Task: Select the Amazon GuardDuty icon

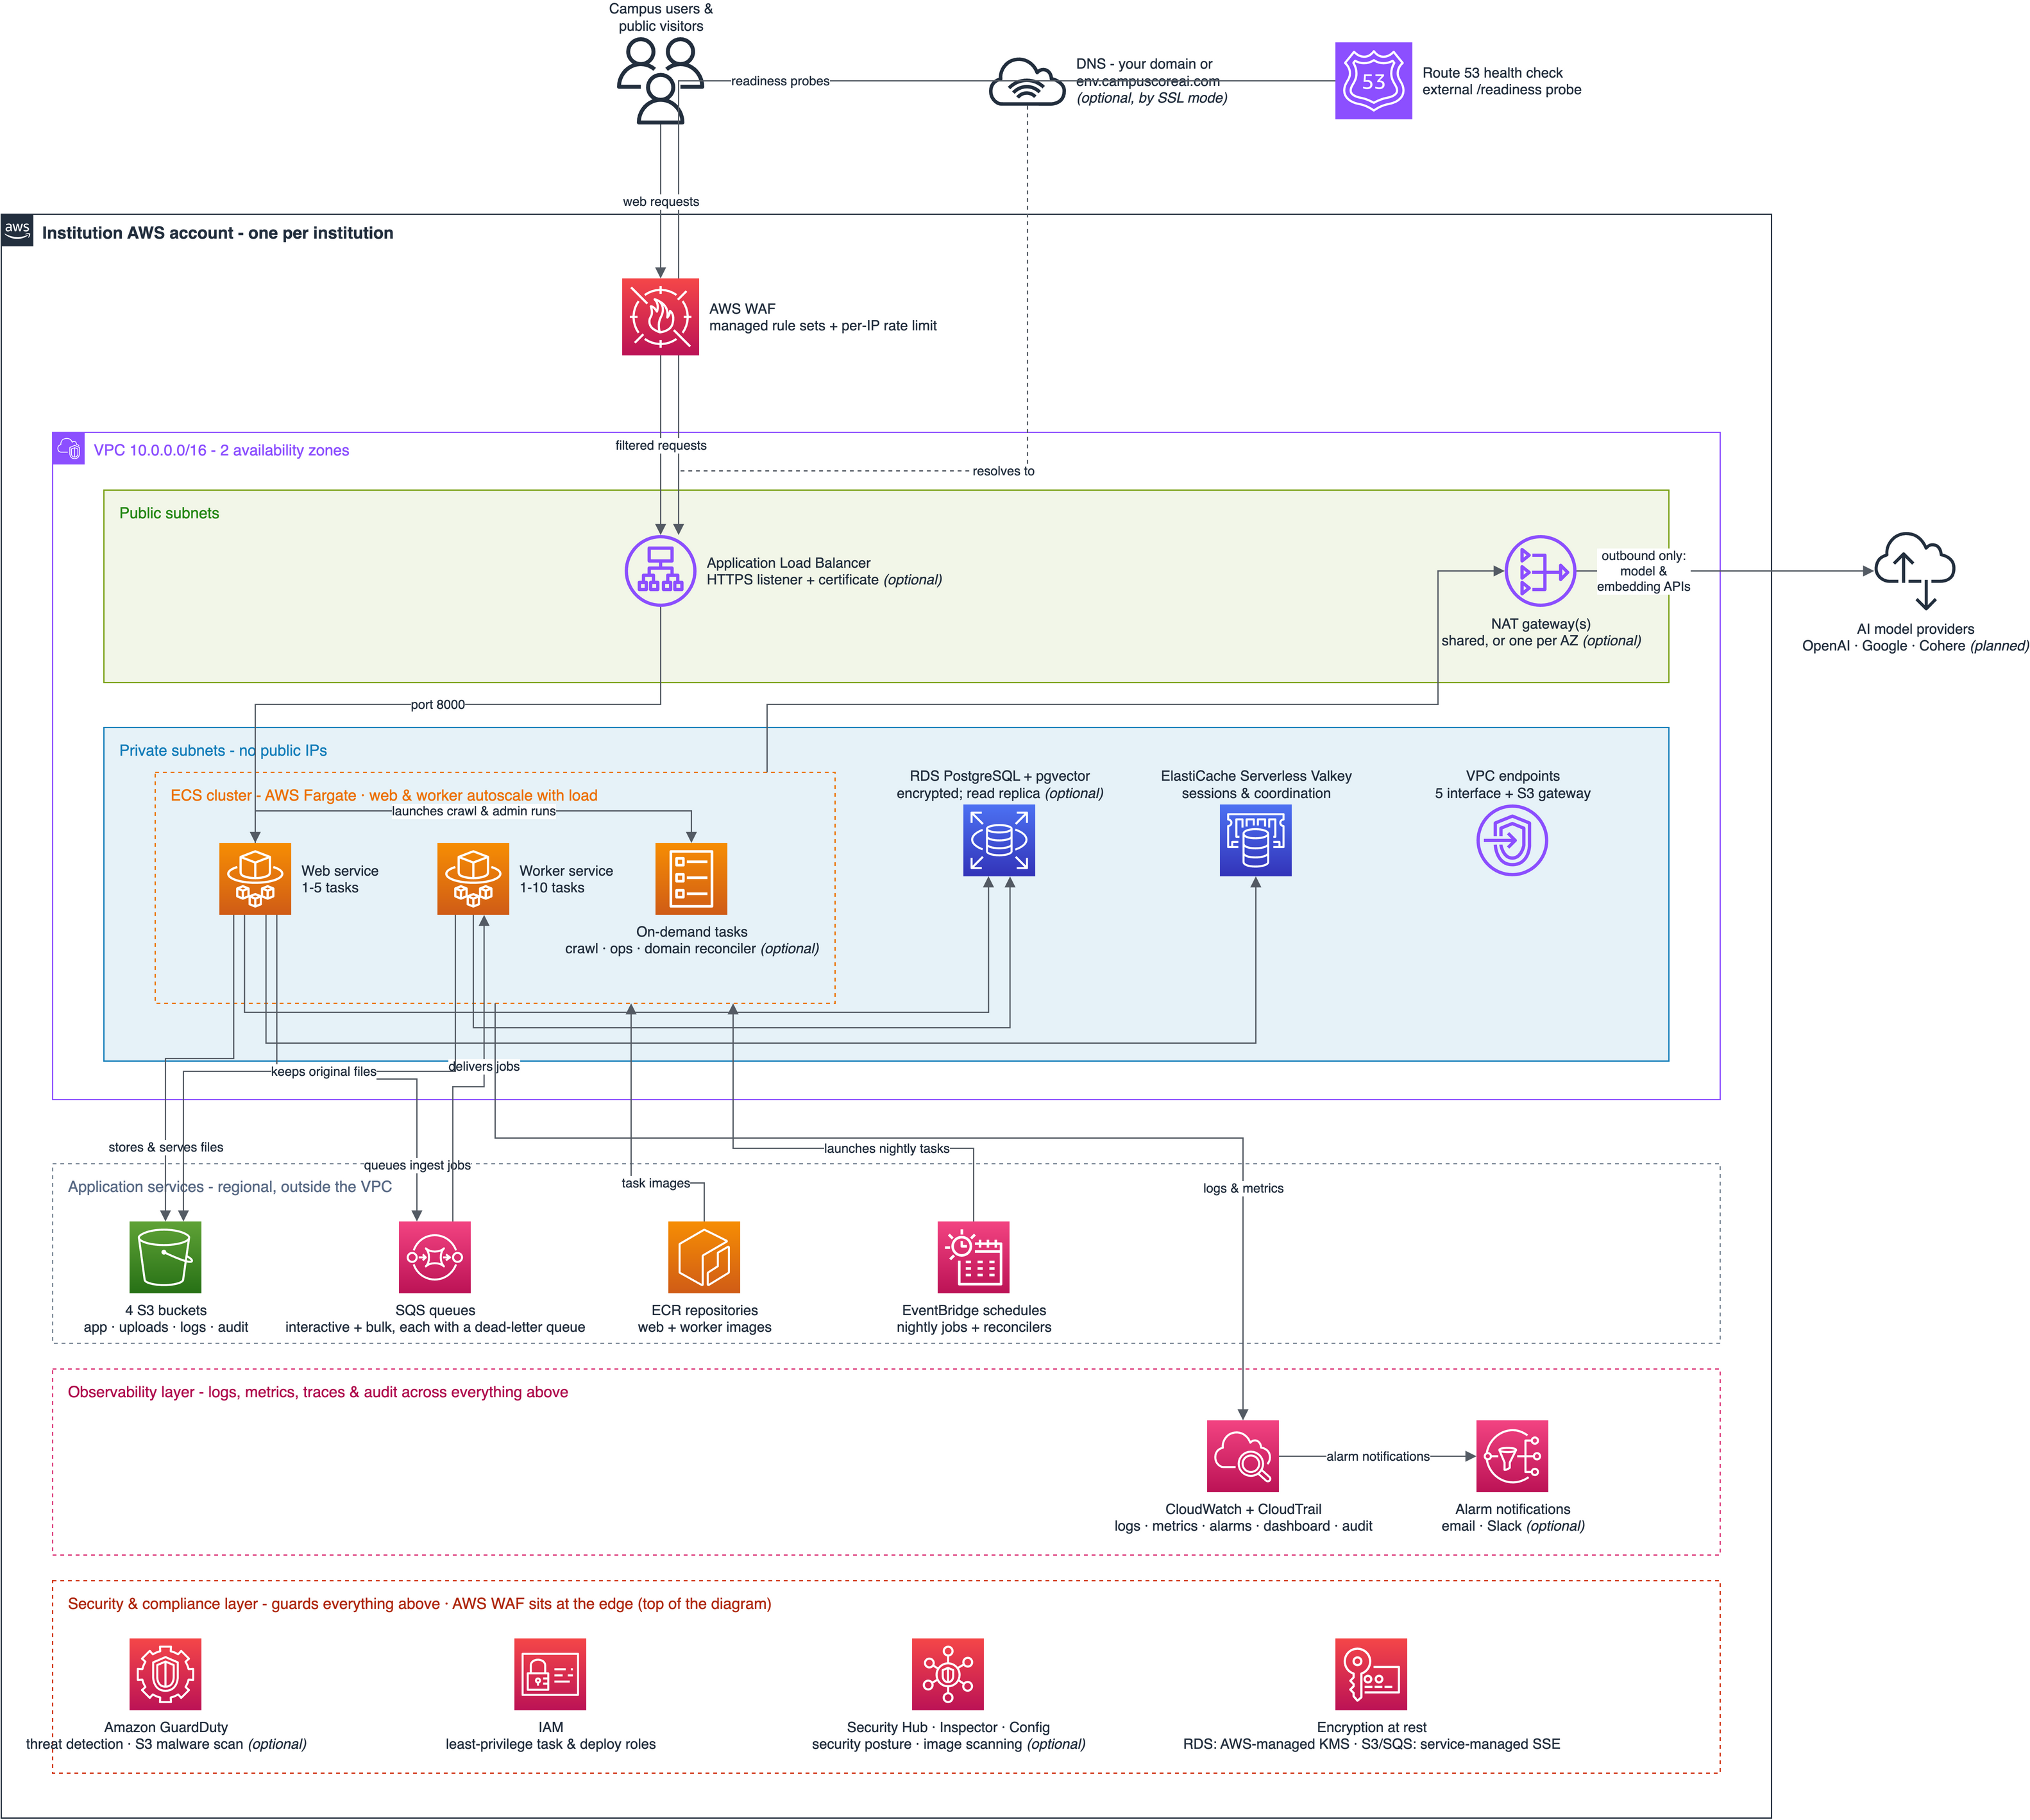Action: point(165,1674)
